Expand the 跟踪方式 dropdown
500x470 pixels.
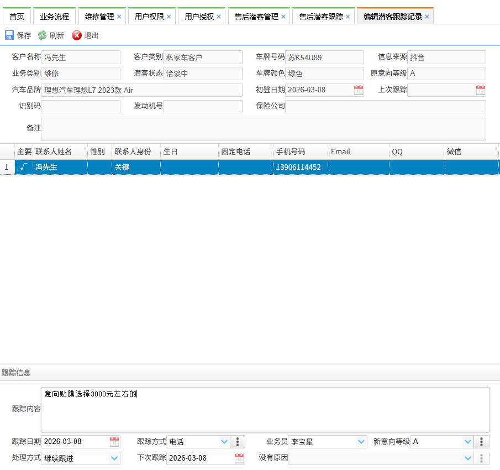[224, 441]
